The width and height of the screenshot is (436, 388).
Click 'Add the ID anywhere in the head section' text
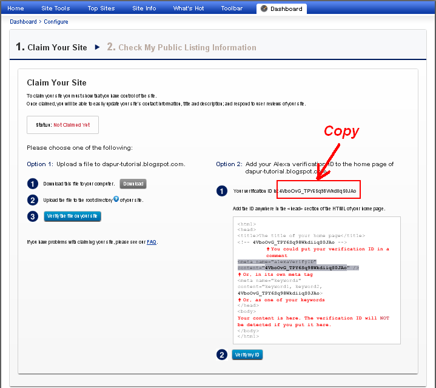[x=309, y=209]
